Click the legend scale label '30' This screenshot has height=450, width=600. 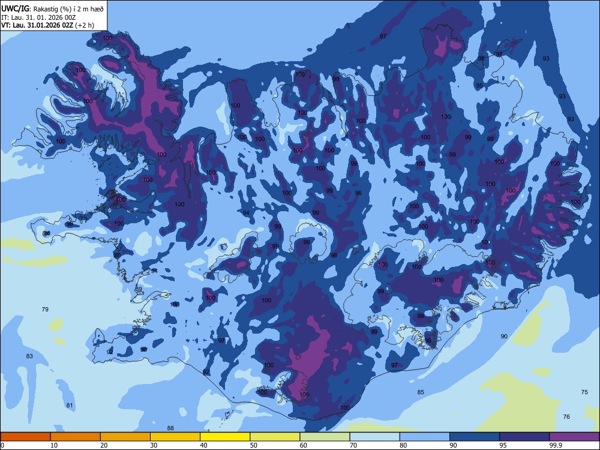tap(154, 445)
